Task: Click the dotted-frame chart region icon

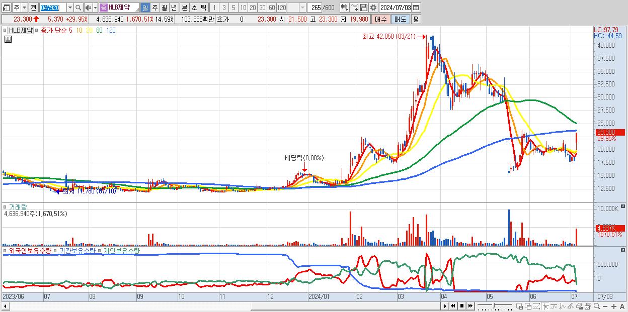Action: coord(536,306)
